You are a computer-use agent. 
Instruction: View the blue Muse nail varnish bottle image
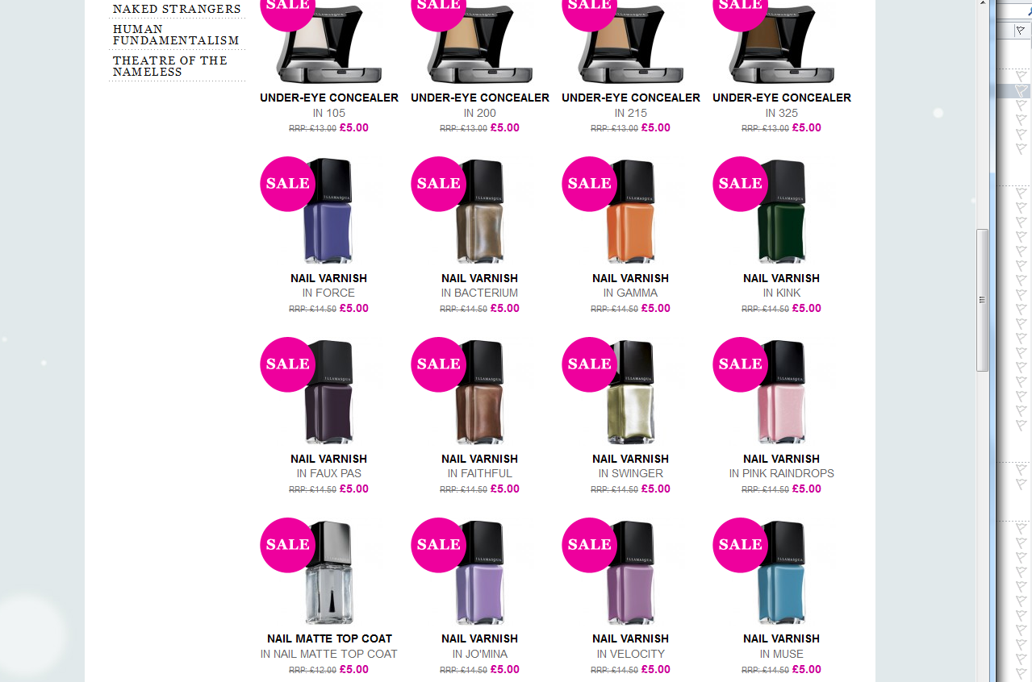[782, 572]
